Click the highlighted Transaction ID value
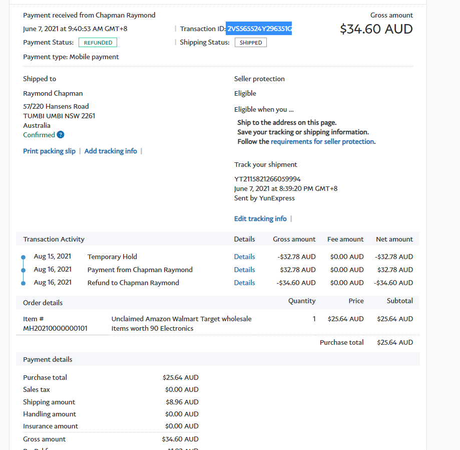Viewport: 460px width, 450px height. [x=259, y=29]
